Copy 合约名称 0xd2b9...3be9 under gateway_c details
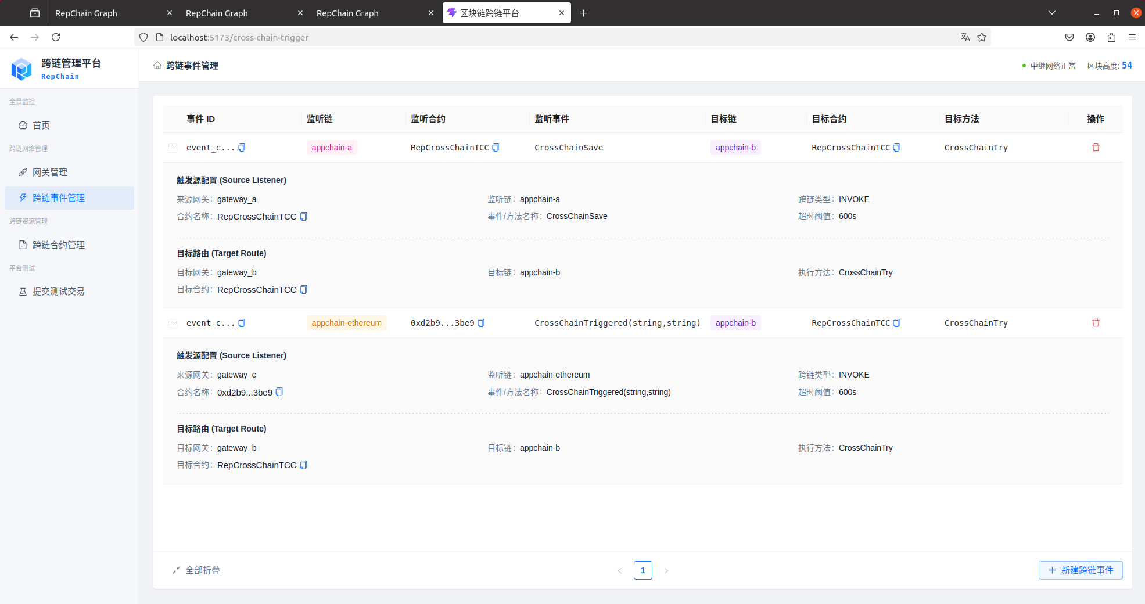1145x604 pixels. pyautogui.click(x=279, y=392)
